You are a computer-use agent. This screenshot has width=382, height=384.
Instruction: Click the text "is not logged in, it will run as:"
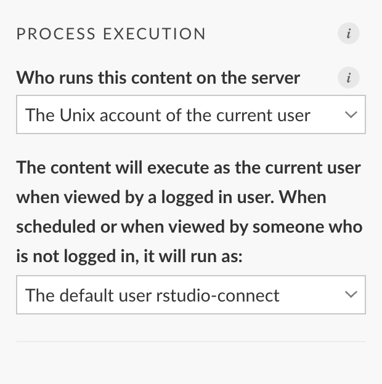[x=129, y=257]
